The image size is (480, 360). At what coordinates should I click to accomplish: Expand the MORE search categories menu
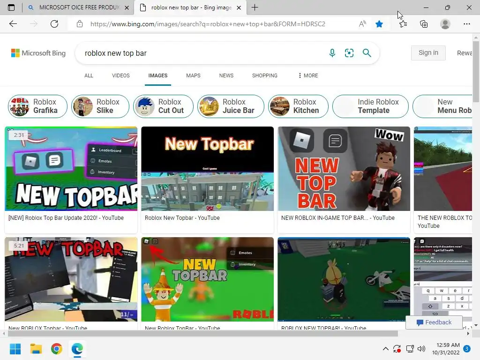point(308,75)
